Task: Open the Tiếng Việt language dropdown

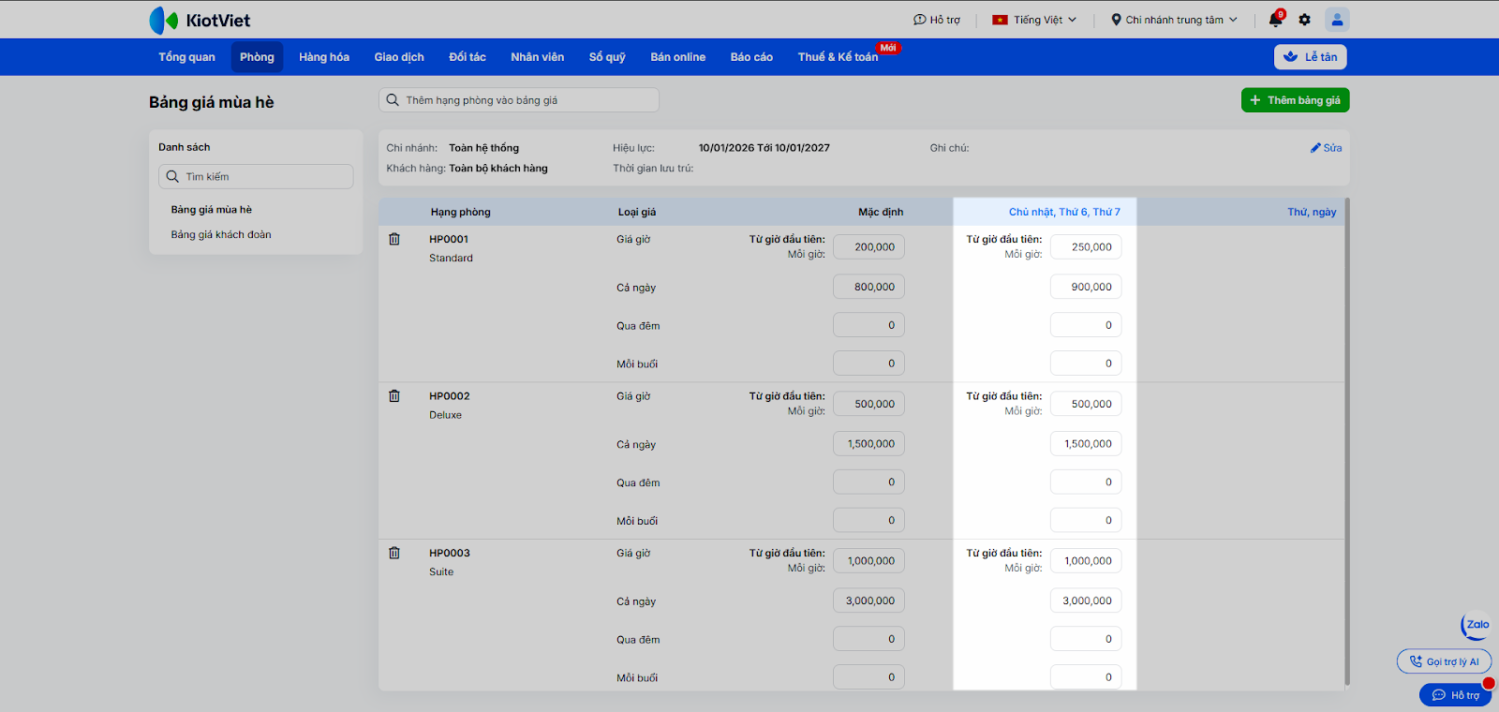Action: pyautogui.click(x=1034, y=20)
